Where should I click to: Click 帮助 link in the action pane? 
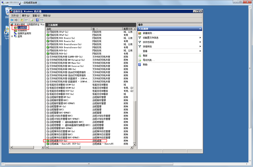[145, 64]
